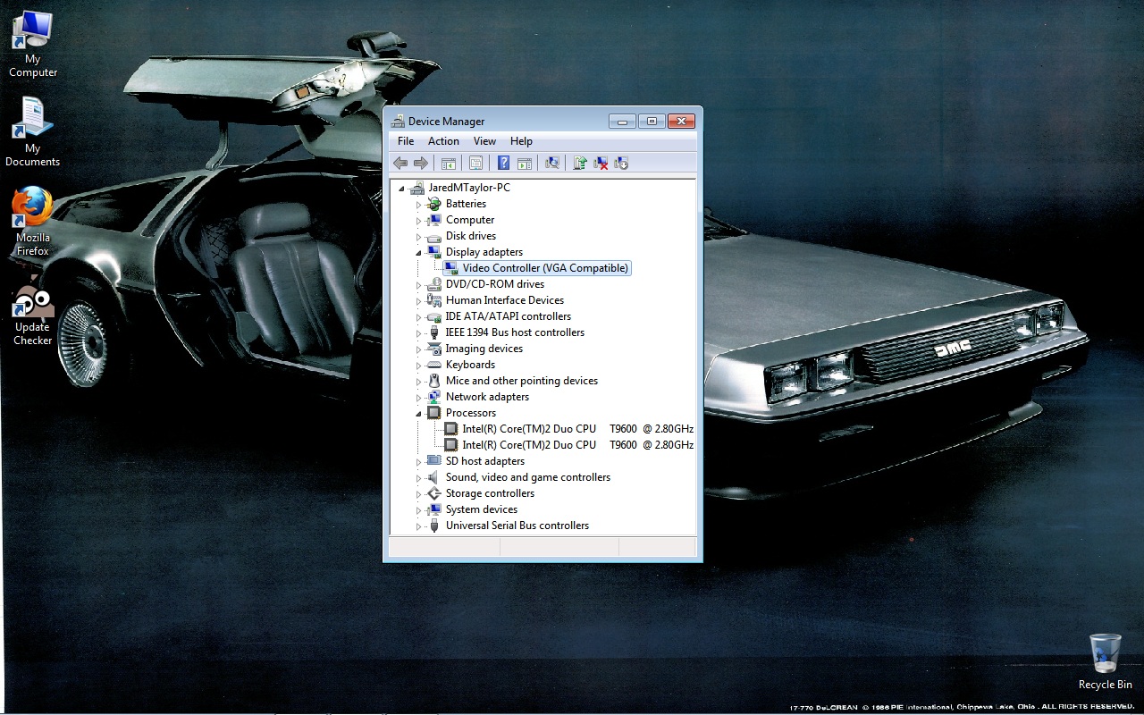
Task: Toggle the Show/Hide Console Tree toolbar icon
Action: click(x=449, y=163)
